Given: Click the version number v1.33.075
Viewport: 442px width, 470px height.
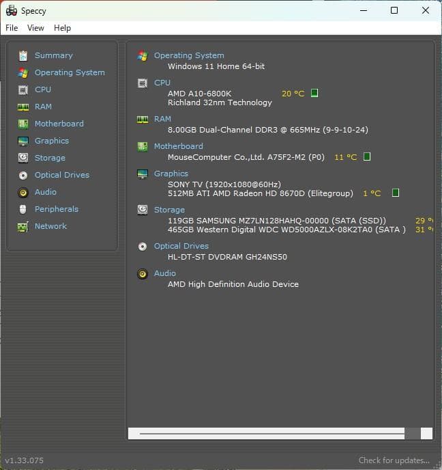Looking at the screenshot, I should coord(25,460).
